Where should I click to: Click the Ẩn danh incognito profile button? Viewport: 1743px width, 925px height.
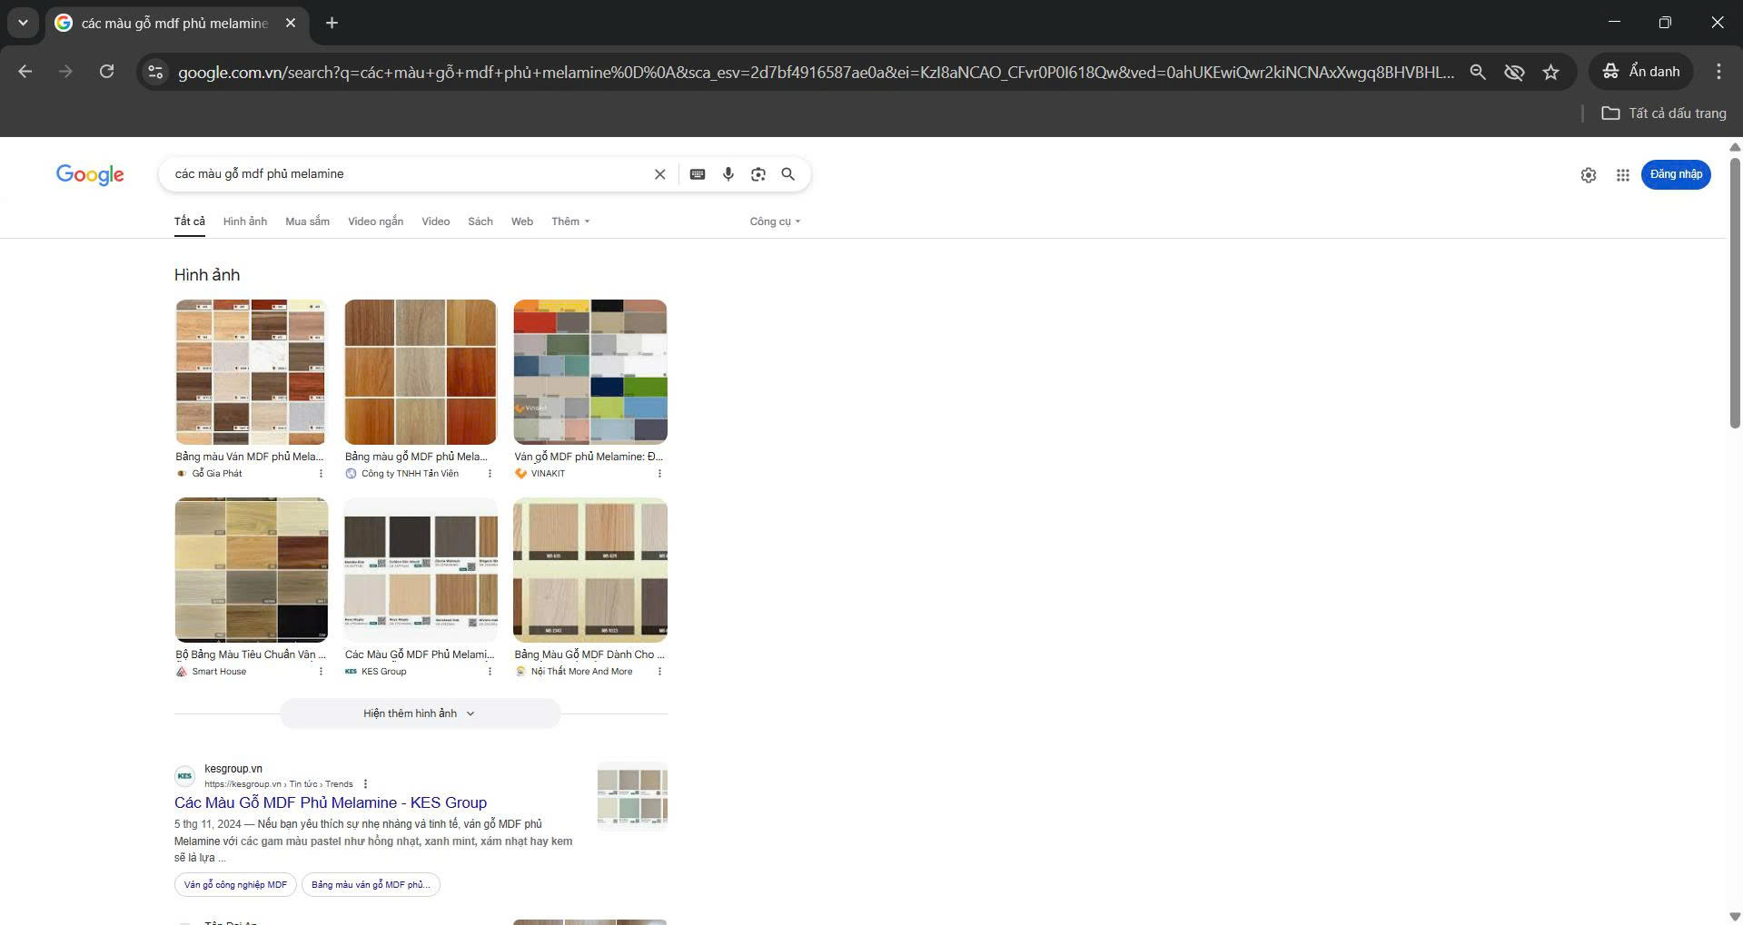click(1641, 72)
